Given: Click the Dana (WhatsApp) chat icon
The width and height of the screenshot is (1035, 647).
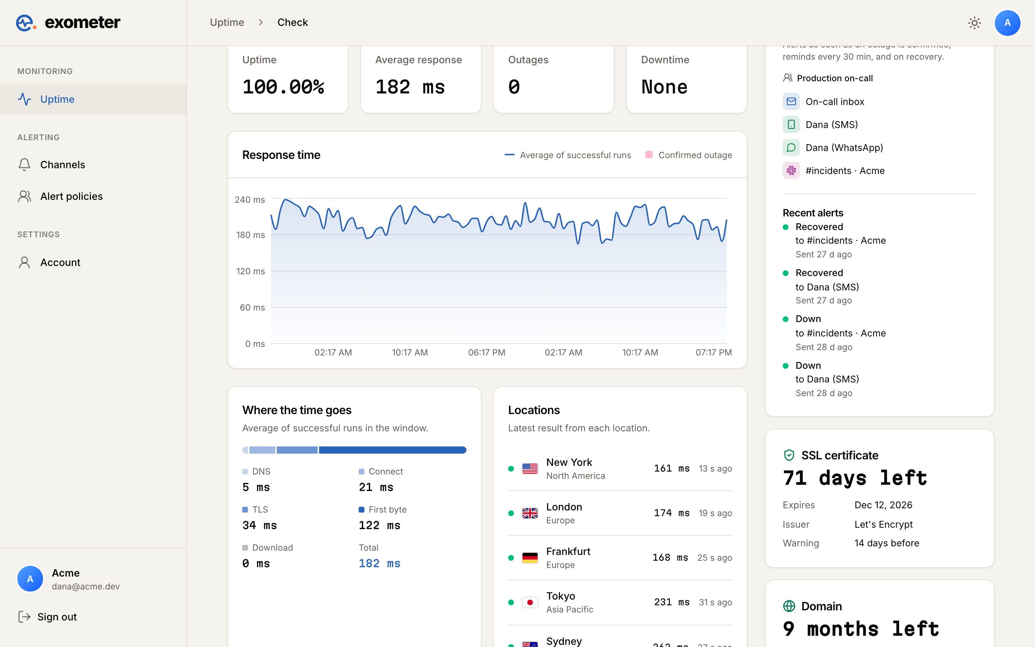Looking at the screenshot, I should (x=791, y=148).
